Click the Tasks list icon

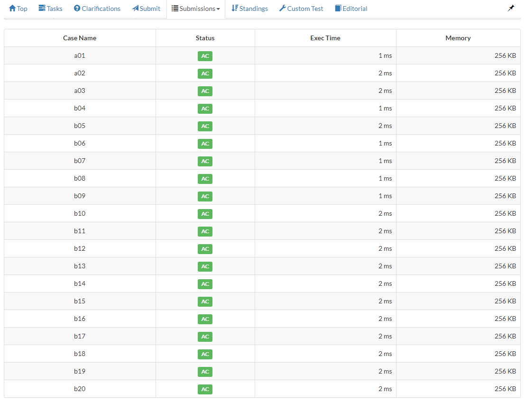click(42, 9)
